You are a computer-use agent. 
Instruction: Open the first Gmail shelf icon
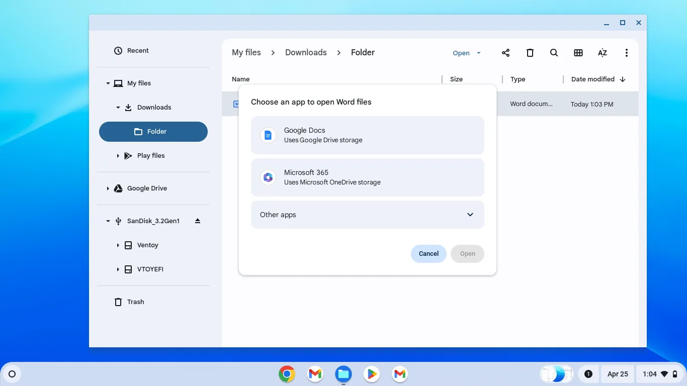(x=315, y=374)
